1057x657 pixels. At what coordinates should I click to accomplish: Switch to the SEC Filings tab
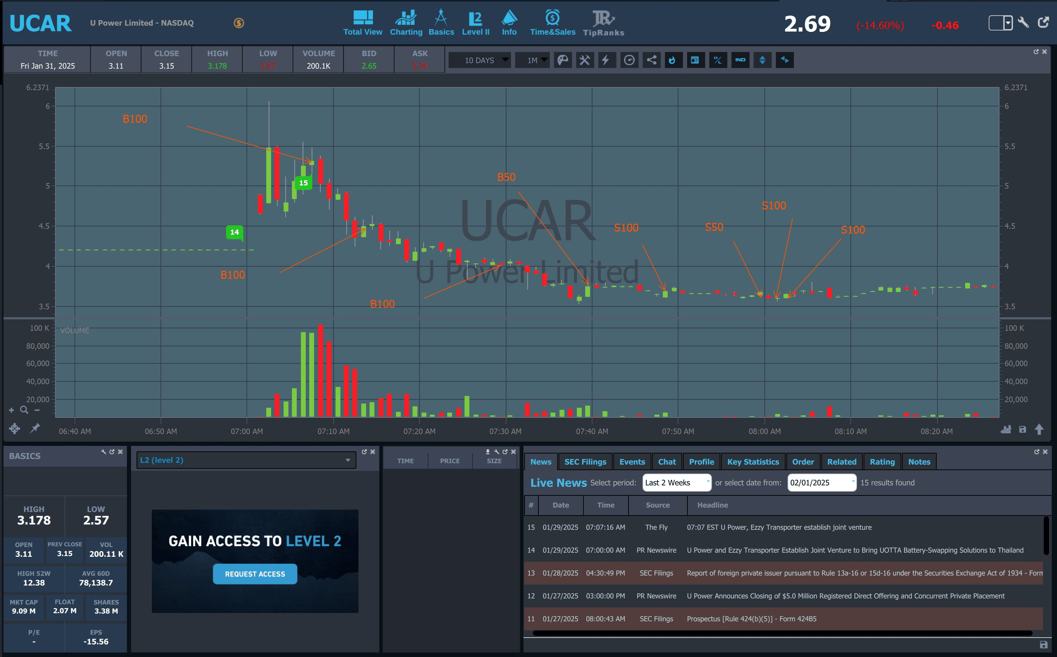[x=585, y=462]
